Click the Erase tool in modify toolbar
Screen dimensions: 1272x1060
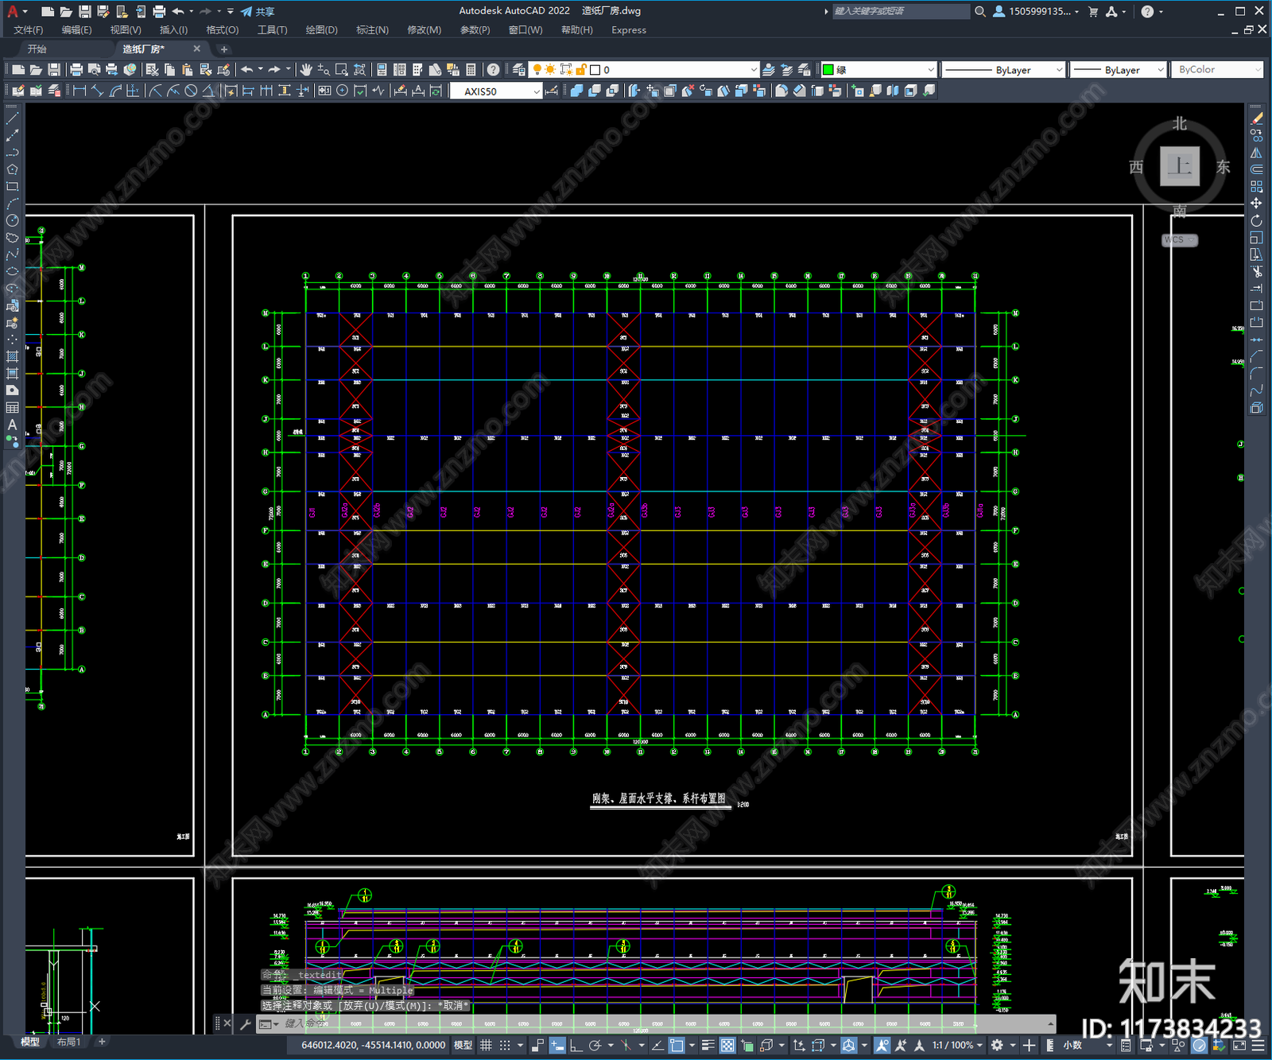tap(1256, 118)
